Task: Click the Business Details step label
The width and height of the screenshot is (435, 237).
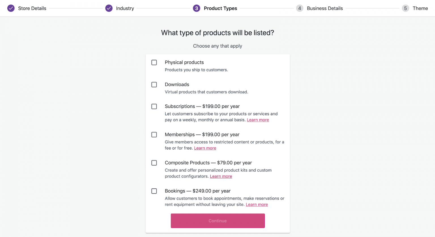Action: (x=325, y=8)
